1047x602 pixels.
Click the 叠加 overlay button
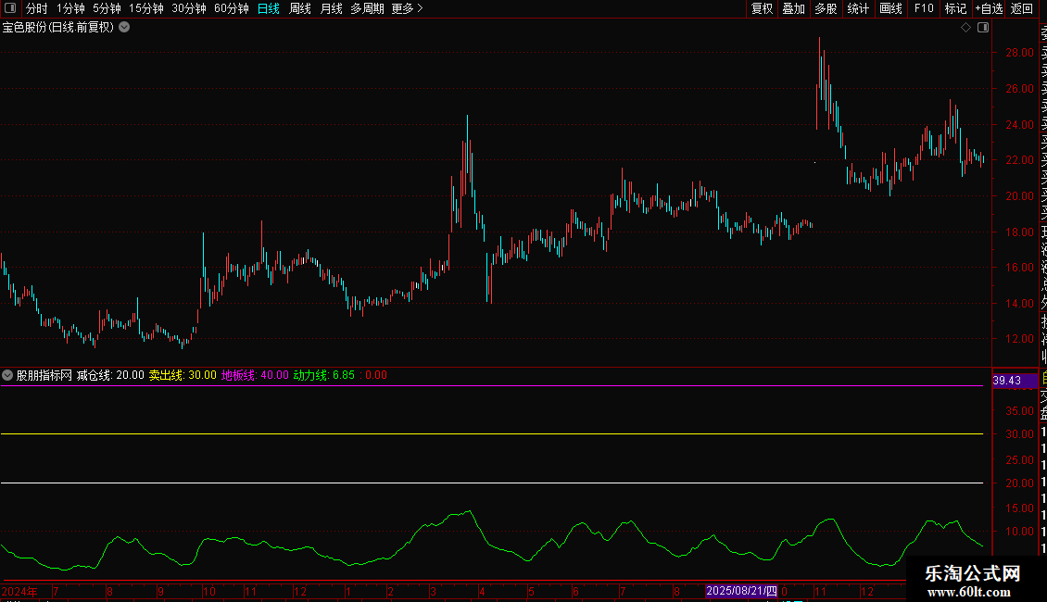point(794,8)
